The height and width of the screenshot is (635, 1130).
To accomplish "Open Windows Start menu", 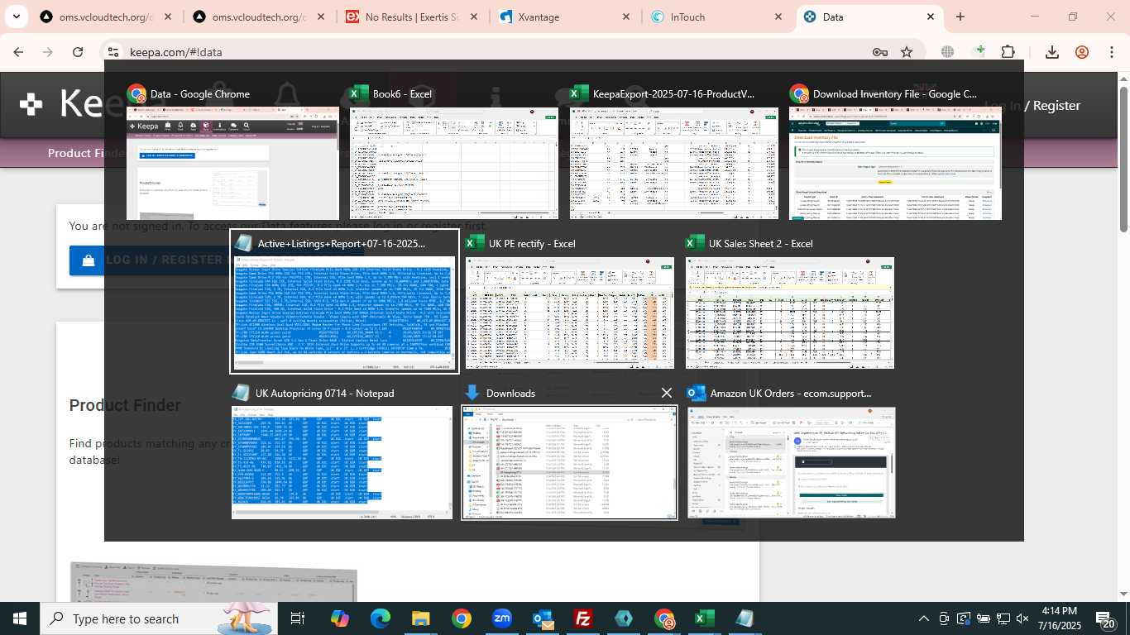I will [x=19, y=618].
